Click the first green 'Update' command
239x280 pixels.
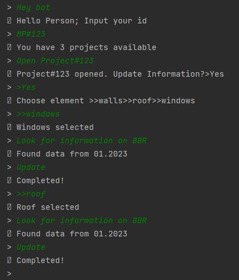point(31,167)
